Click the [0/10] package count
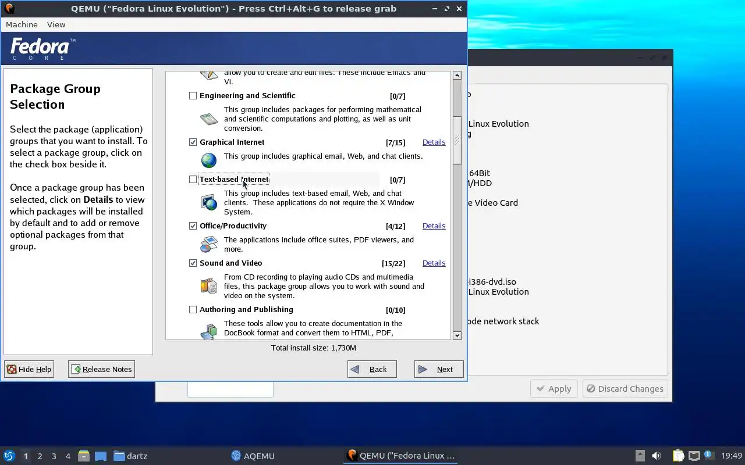 tap(395, 310)
